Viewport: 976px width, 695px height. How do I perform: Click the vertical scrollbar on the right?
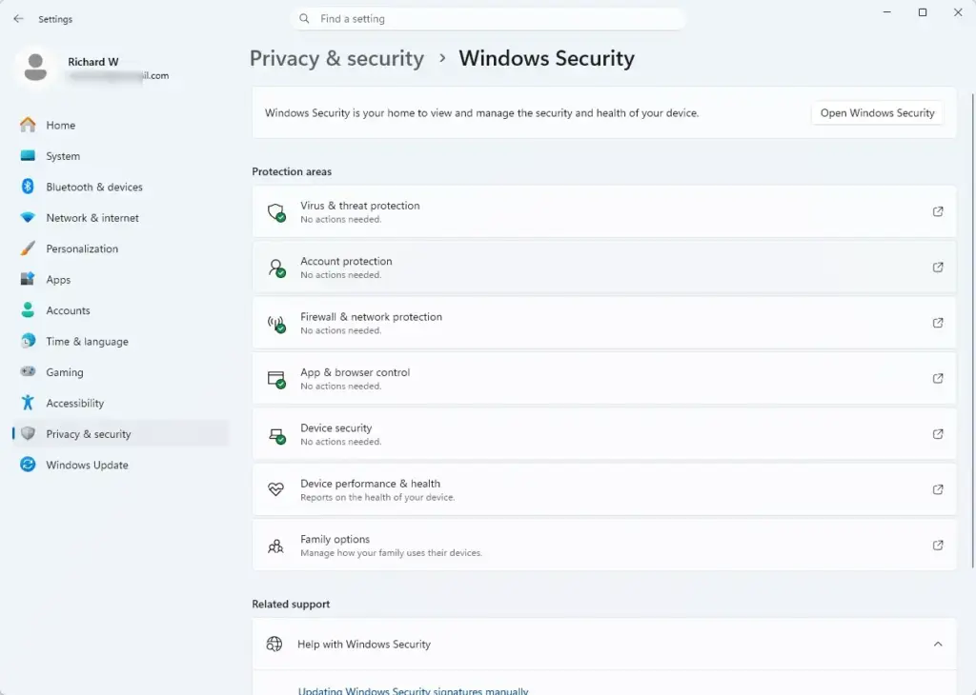tap(972, 329)
